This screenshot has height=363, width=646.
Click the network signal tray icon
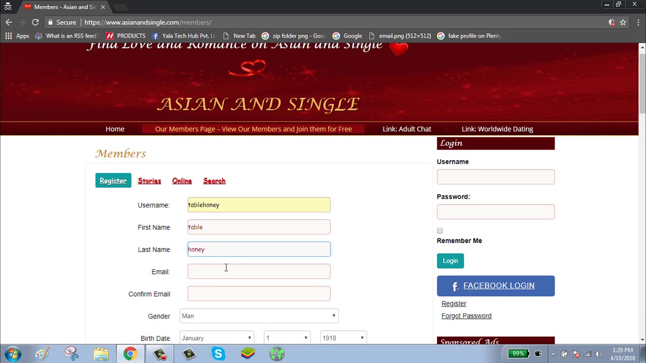[x=587, y=354]
